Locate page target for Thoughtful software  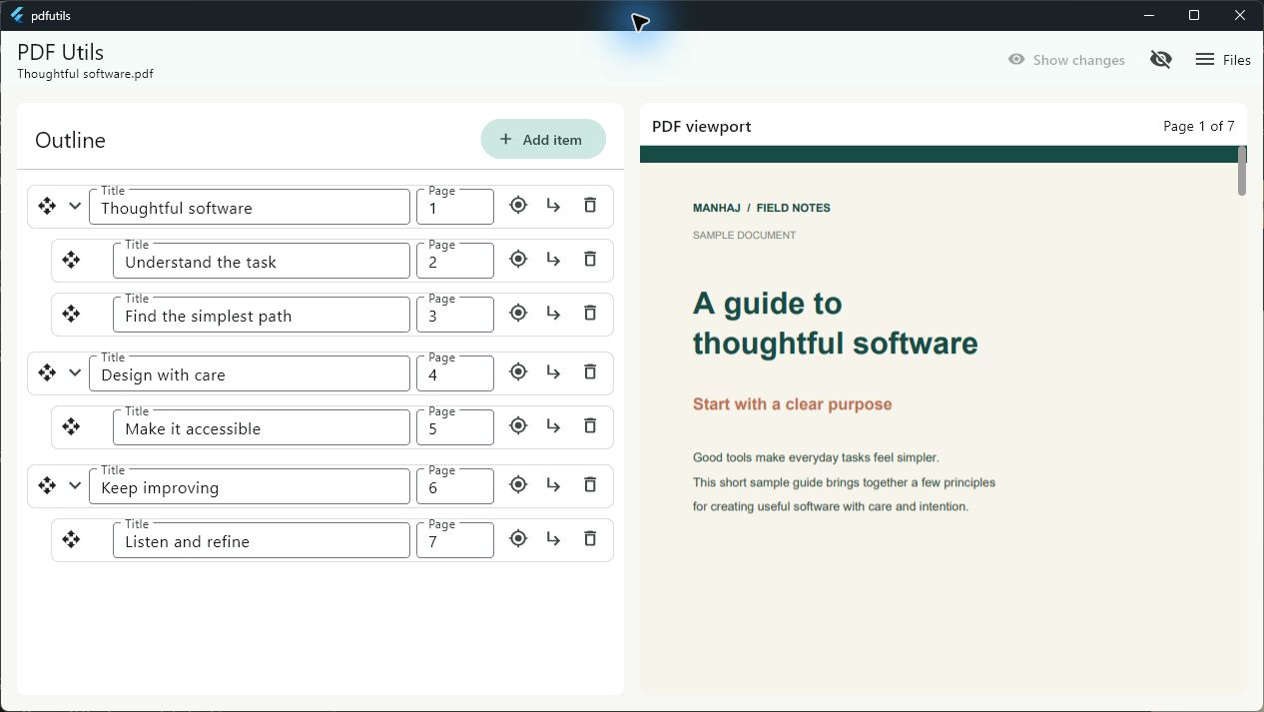[x=518, y=205]
